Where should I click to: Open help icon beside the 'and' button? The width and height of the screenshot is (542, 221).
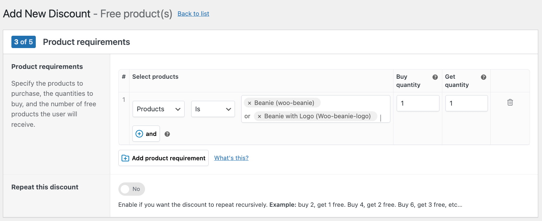(167, 134)
